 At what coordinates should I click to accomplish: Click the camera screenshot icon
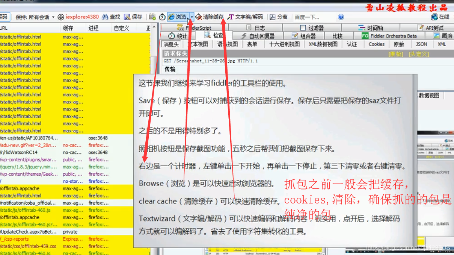(x=152, y=17)
